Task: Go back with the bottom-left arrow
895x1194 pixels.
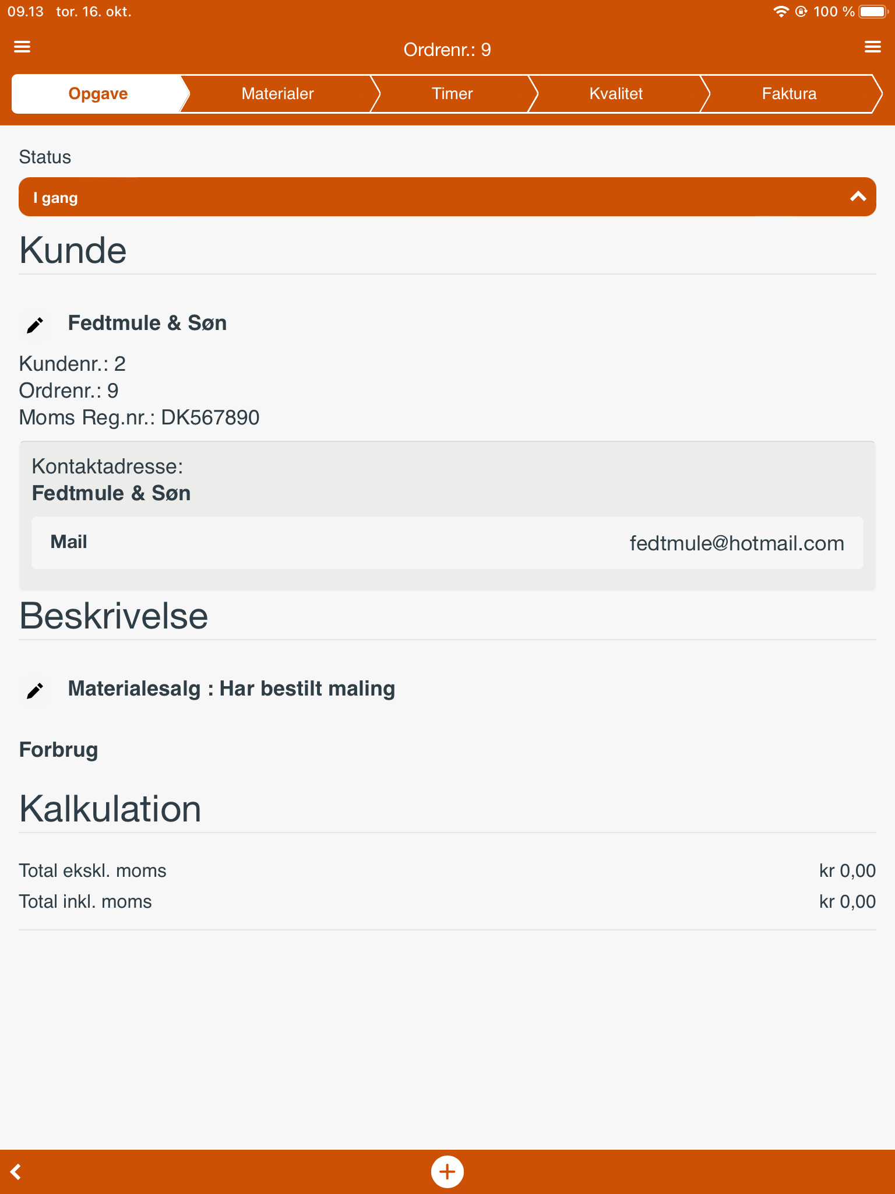Action: coord(16,1171)
